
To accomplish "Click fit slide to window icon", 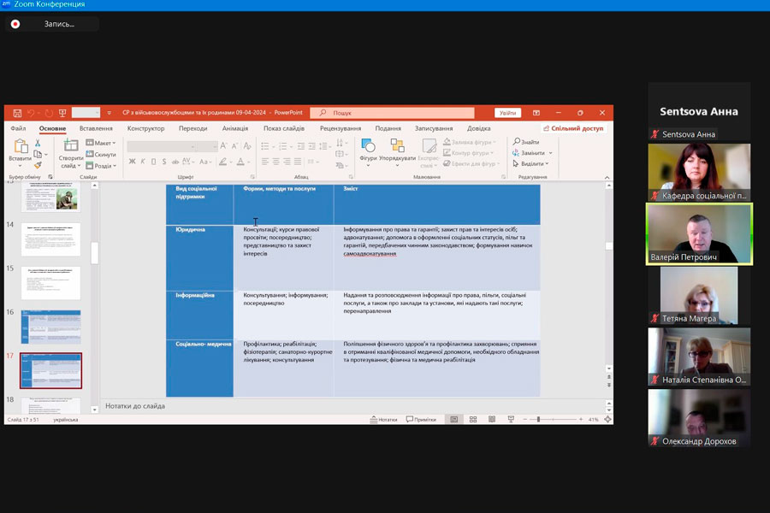I will (x=607, y=420).
